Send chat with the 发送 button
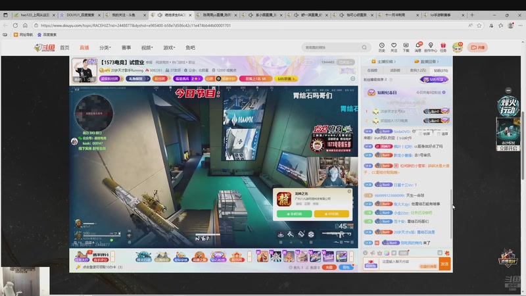Viewport: 526px width, 296px height. pyautogui.click(x=445, y=264)
